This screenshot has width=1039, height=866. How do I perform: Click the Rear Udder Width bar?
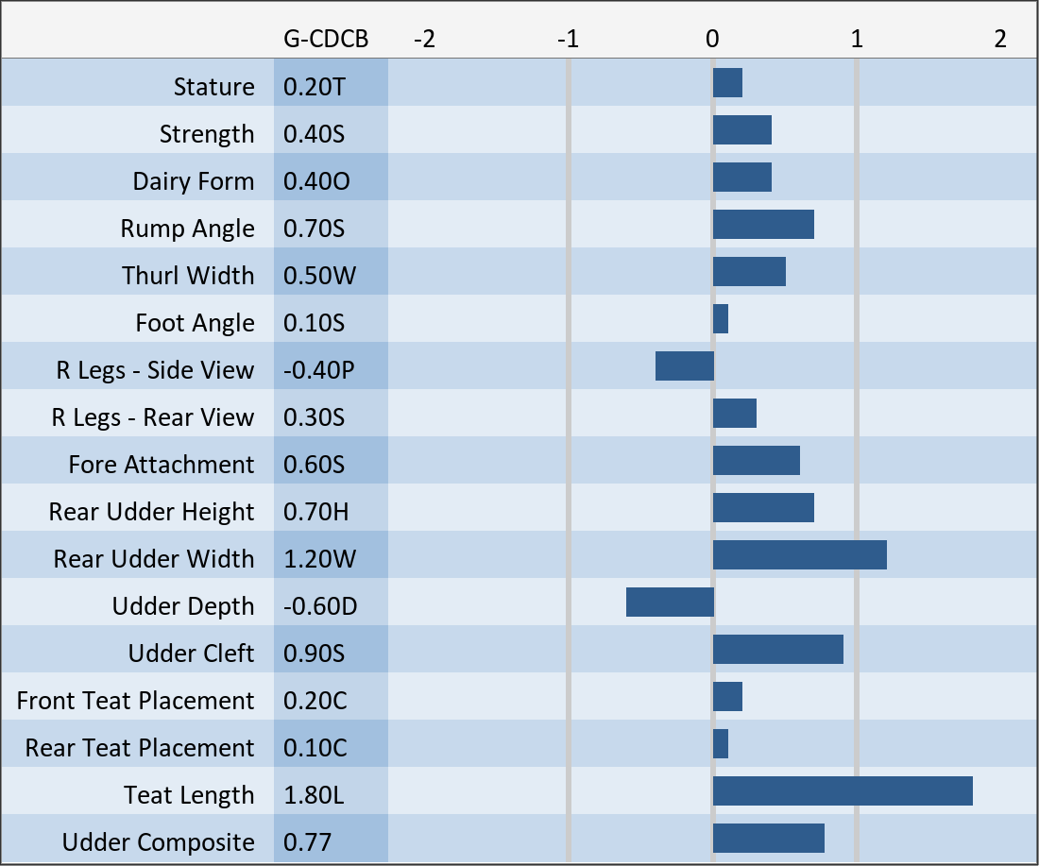[x=799, y=555]
